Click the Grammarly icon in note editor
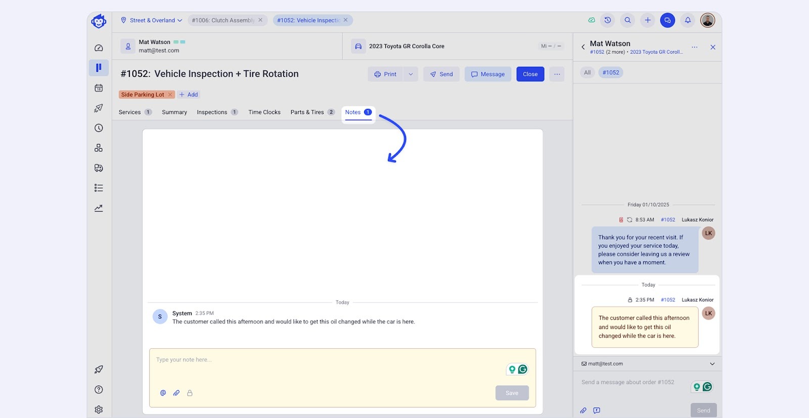The height and width of the screenshot is (418, 809). click(523, 369)
